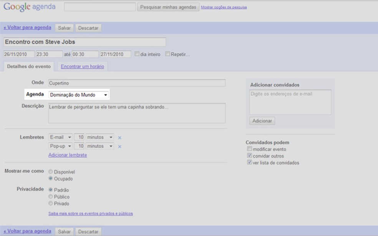Open the Agenda dropdown 'Dominação do Mundo'

(x=78, y=95)
